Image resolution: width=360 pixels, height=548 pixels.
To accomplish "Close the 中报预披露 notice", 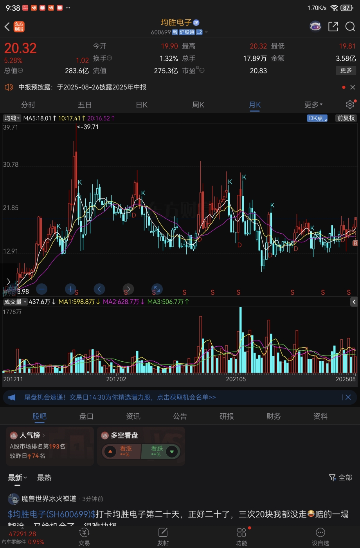I will (x=353, y=87).
